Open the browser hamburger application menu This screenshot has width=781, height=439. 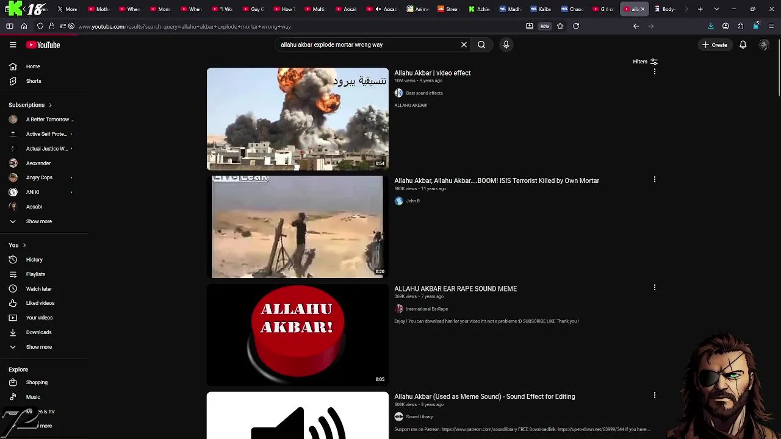point(771,26)
